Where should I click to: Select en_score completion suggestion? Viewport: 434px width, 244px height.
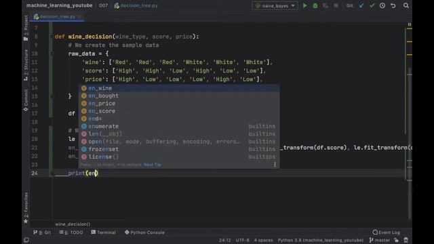[x=179, y=111]
